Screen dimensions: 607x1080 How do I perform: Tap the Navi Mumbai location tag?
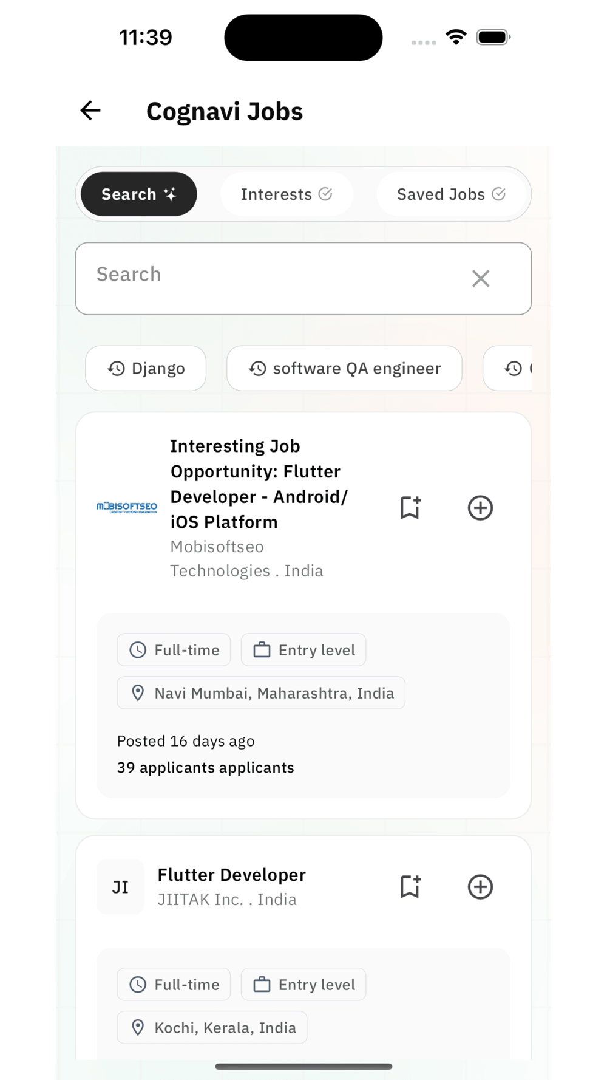pos(261,693)
